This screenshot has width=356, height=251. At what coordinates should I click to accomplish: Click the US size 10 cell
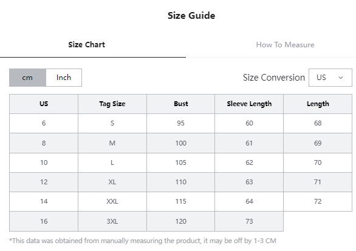(x=44, y=162)
